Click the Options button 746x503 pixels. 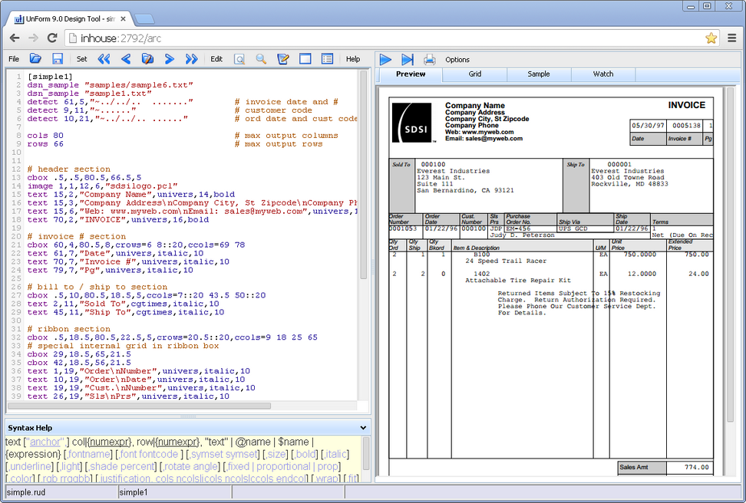pos(457,60)
